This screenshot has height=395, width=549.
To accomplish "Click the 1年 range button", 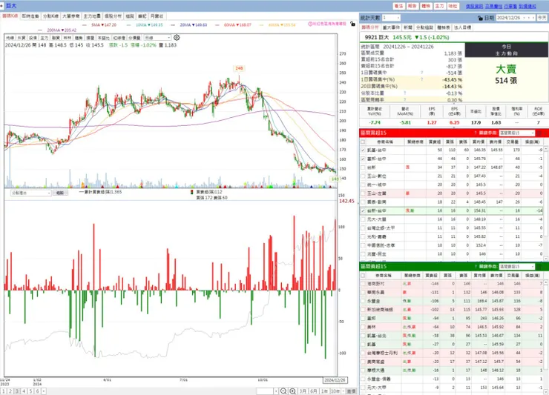I will point(324,391).
